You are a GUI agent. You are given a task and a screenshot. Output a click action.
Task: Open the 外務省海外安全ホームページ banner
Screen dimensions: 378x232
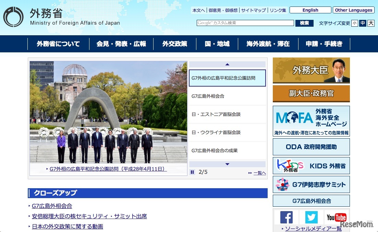(310, 120)
